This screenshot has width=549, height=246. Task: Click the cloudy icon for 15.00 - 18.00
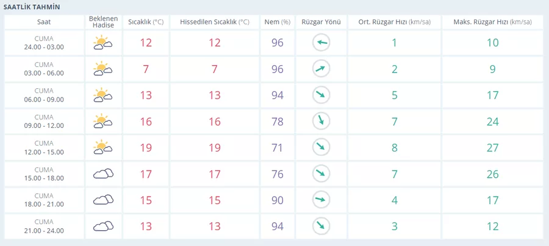pyautogui.click(x=102, y=174)
